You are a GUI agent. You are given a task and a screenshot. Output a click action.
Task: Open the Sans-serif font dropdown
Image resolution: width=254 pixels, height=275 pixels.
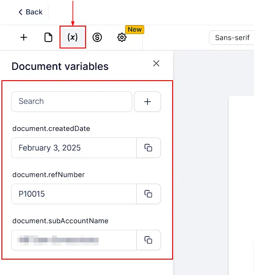point(232,38)
